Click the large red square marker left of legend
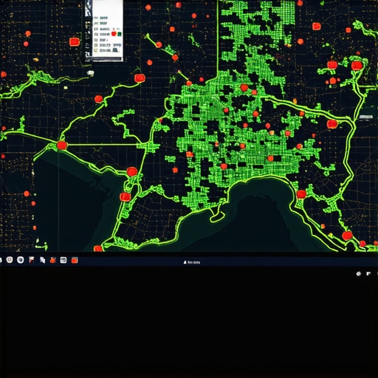The image size is (378, 378). coord(74,42)
